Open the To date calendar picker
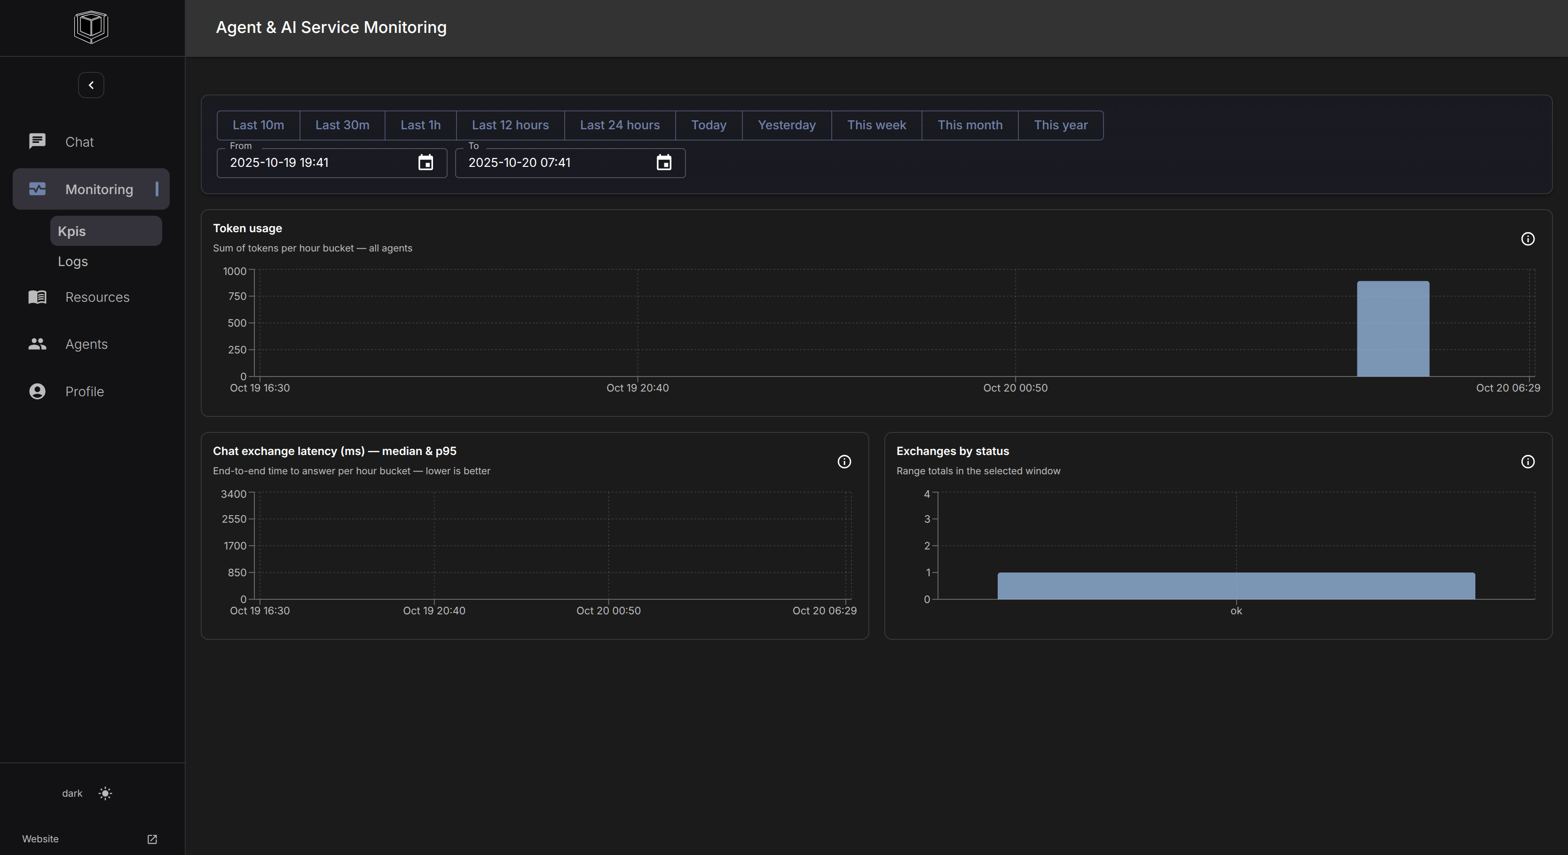This screenshot has height=855, width=1568. [x=663, y=163]
